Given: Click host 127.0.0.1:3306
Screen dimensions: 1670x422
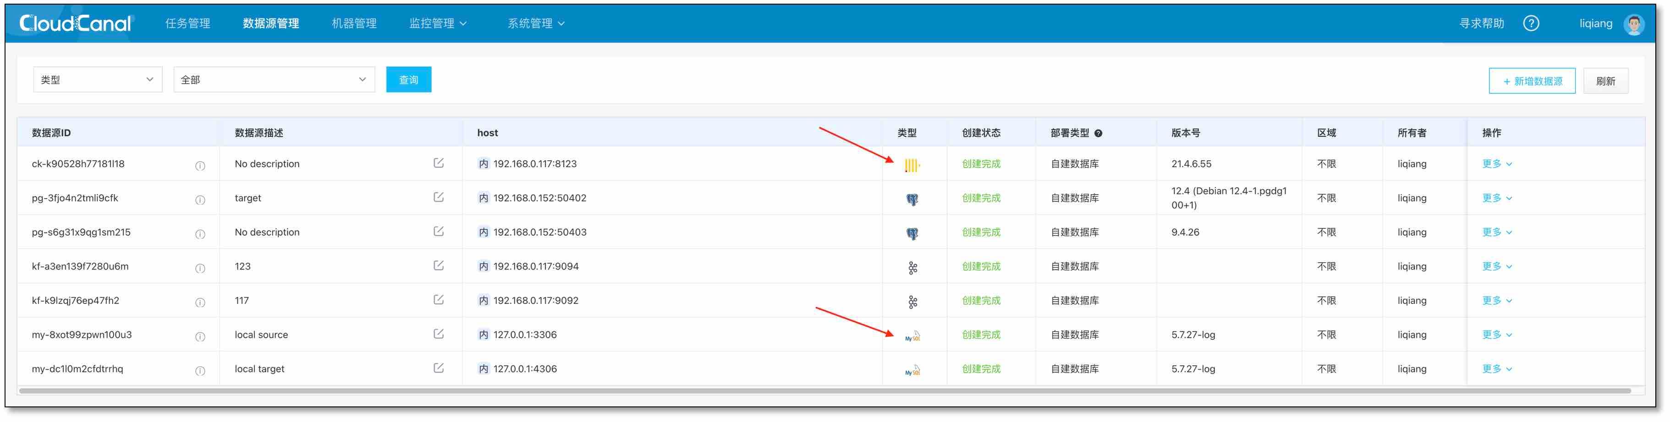Looking at the screenshot, I should (524, 335).
